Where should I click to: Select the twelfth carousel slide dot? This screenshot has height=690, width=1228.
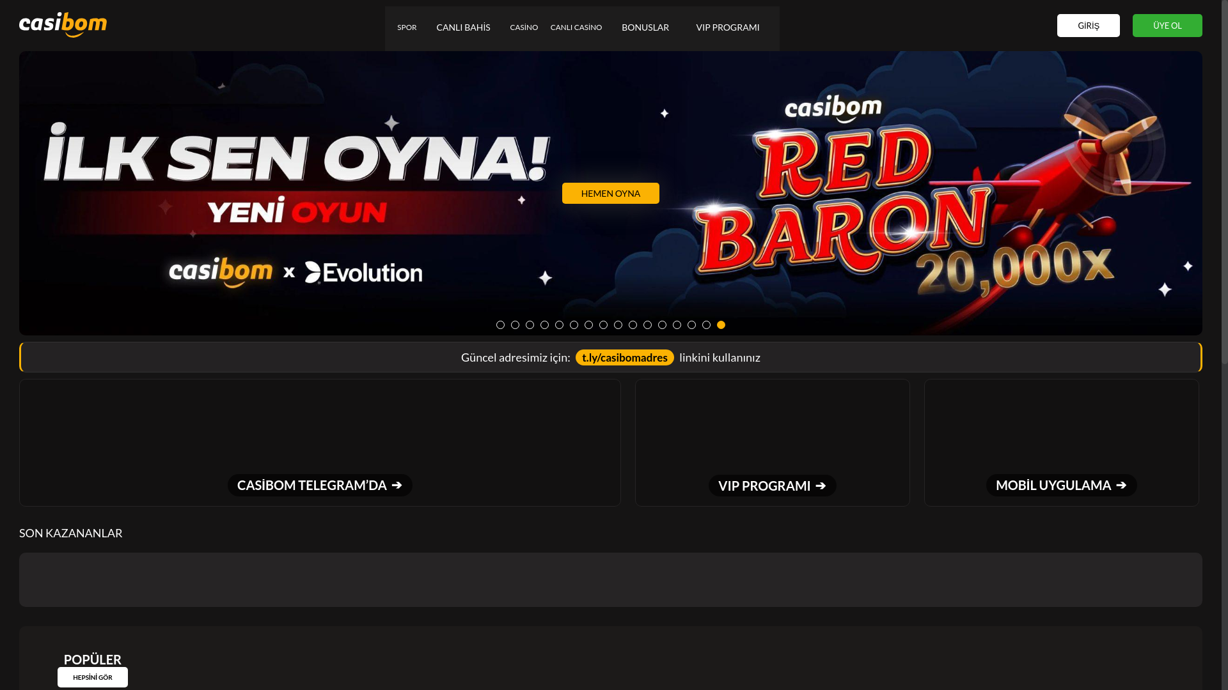click(x=662, y=325)
